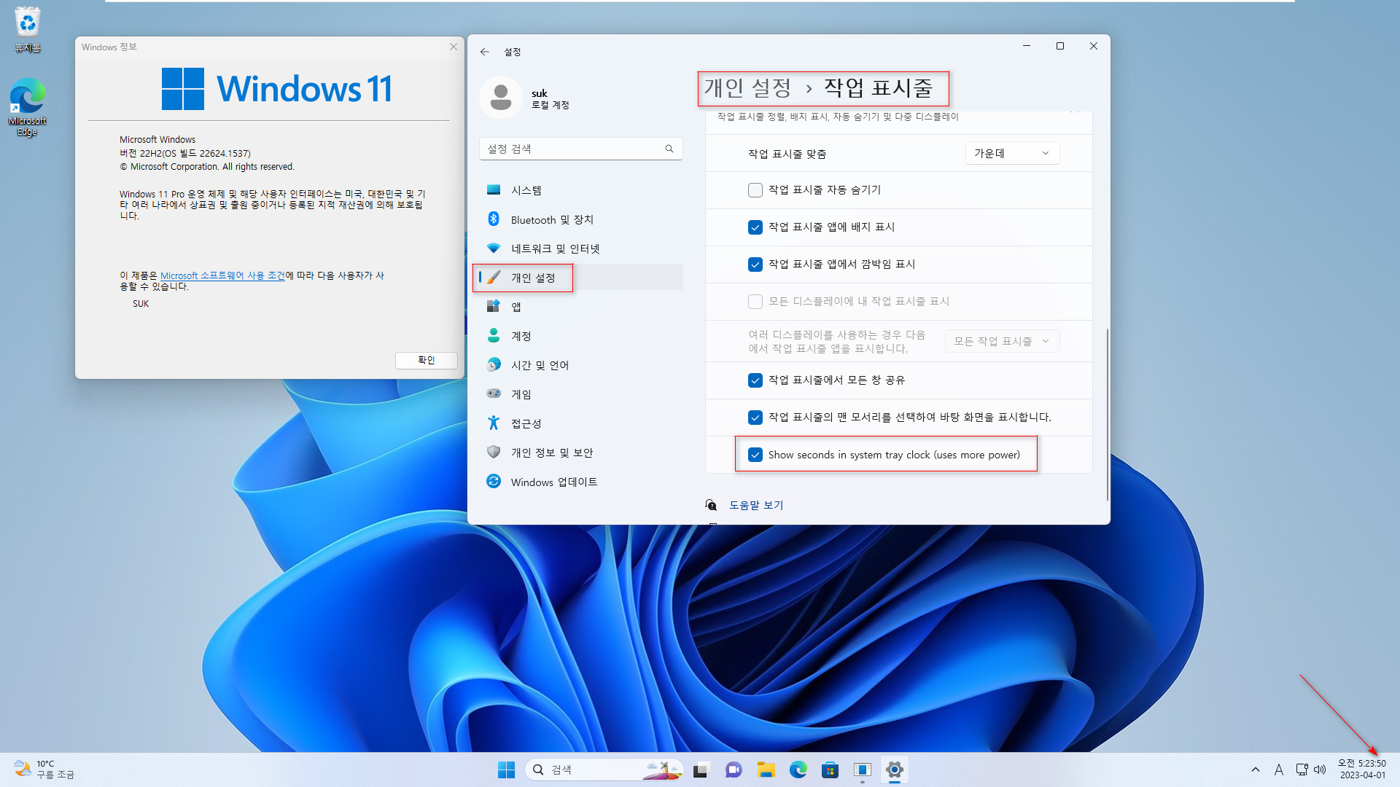Select 앱 in the Settings sidebar
Image resolution: width=1400 pixels, height=787 pixels.
(x=581, y=307)
